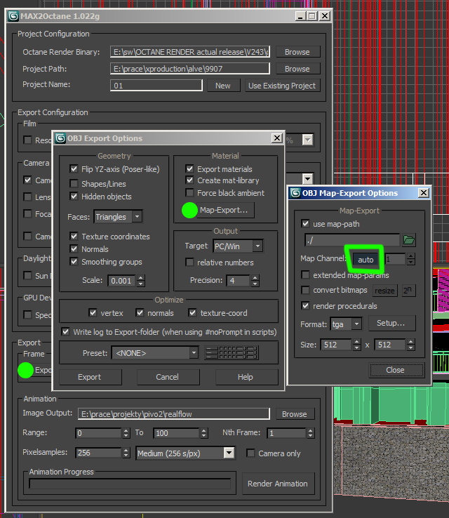
Task: Browse for Animation Image Output
Action: click(x=295, y=414)
